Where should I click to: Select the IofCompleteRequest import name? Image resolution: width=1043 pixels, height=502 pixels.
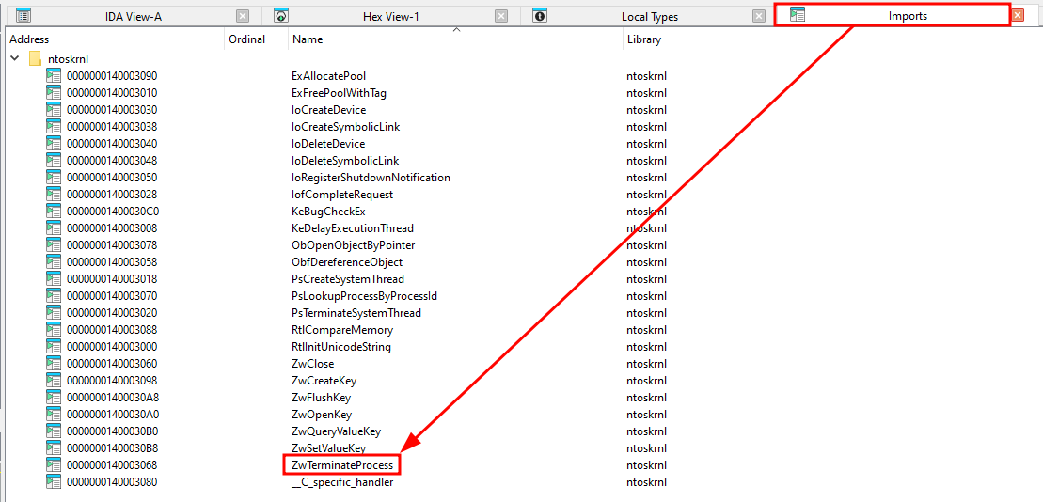pos(342,195)
